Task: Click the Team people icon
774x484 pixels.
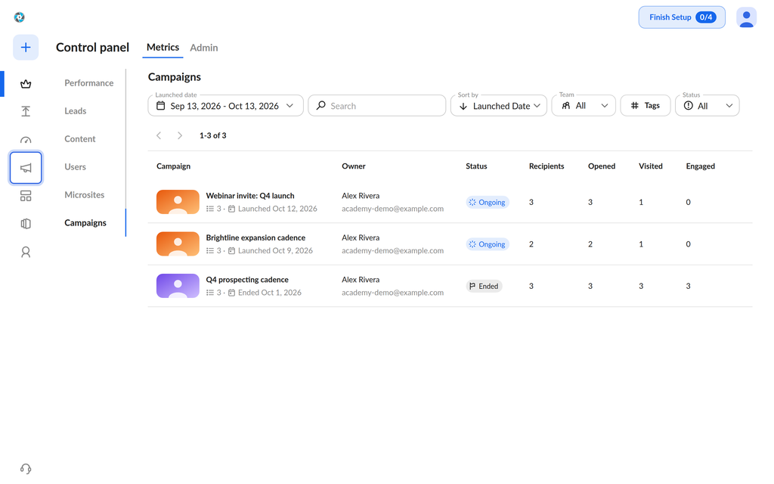Action: (566, 106)
